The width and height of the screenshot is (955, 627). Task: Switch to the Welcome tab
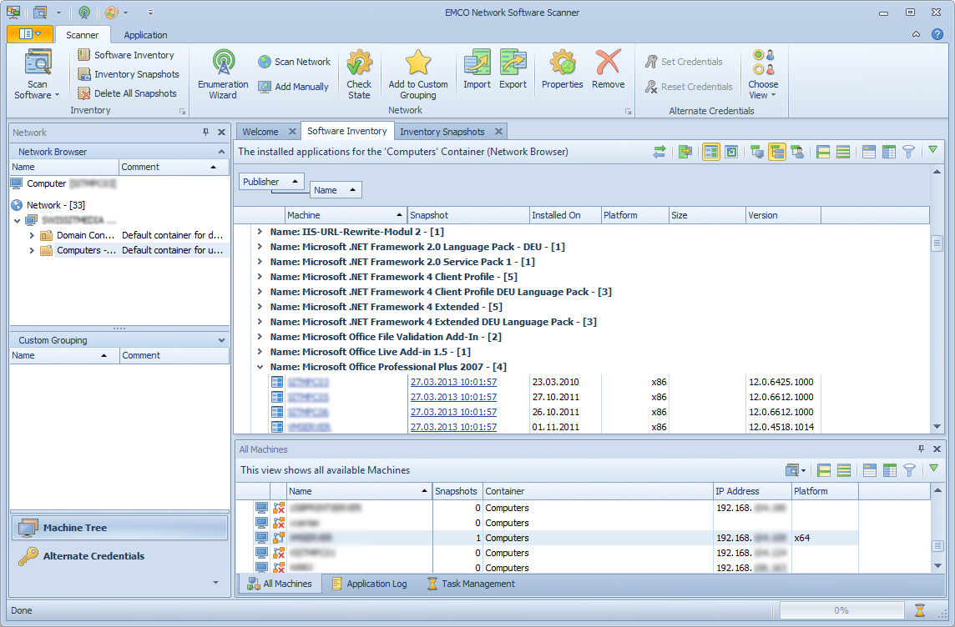click(260, 132)
